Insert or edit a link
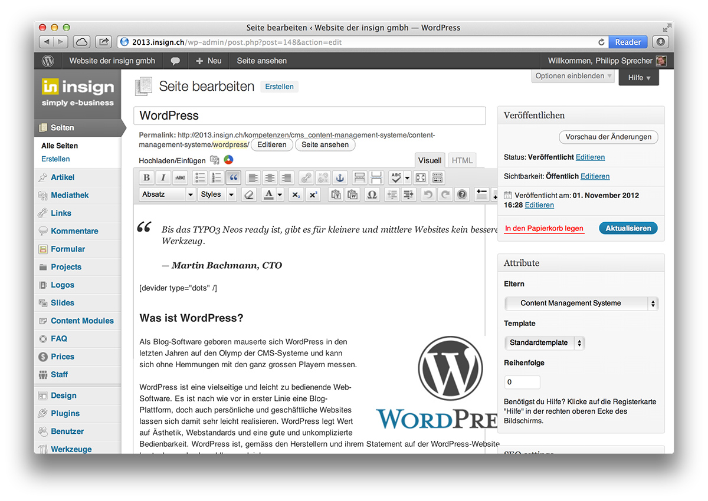708x501 pixels. [306, 177]
